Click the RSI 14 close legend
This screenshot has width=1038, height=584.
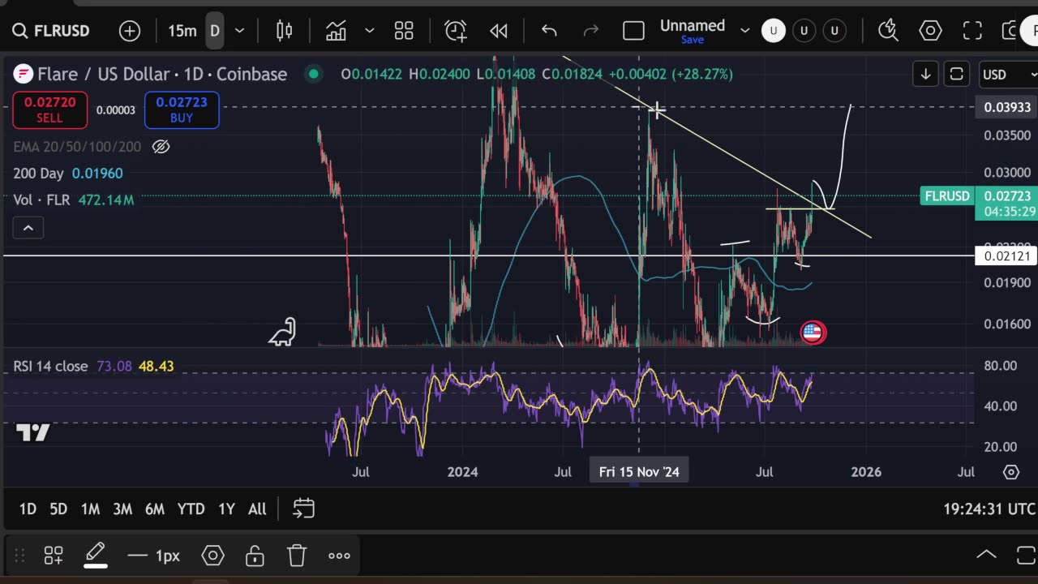pyautogui.click(x=50, y=367)
